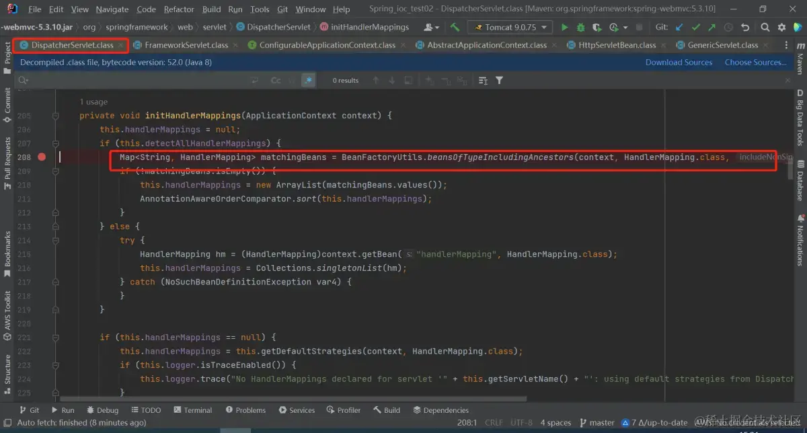Open search results in Find window icon

point(408,80)
